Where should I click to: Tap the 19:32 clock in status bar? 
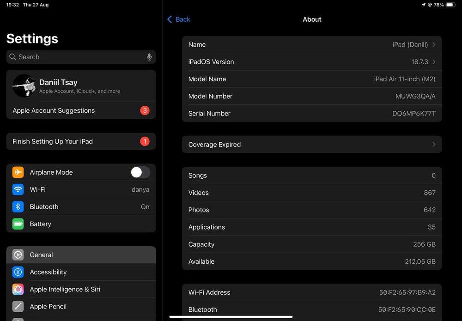point(12,5)
